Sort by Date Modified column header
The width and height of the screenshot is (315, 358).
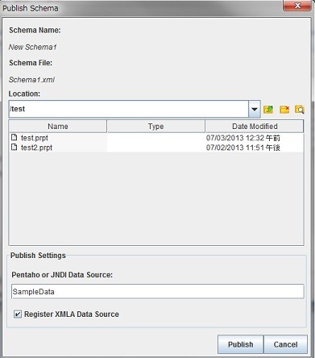[255, 127]
